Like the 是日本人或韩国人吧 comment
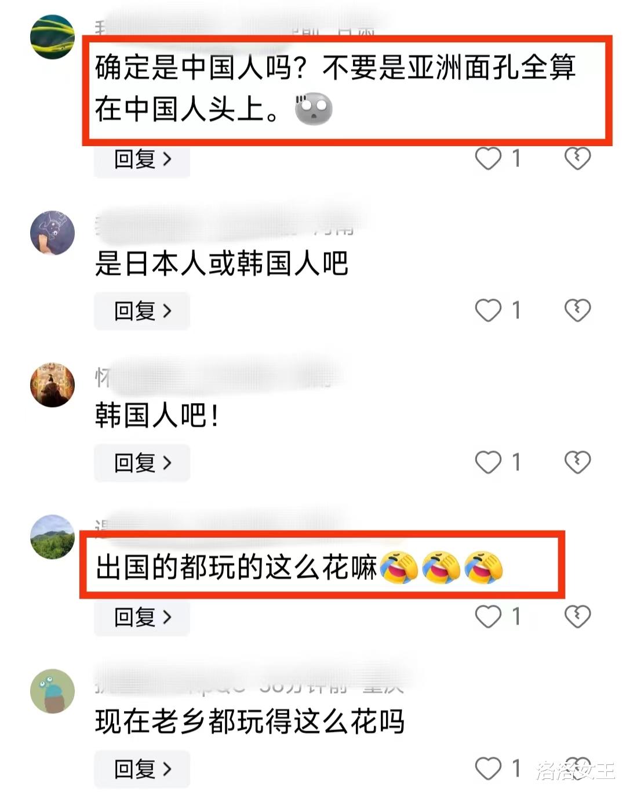Viewport: 626px width, 794px height. [x=488, y=310]
